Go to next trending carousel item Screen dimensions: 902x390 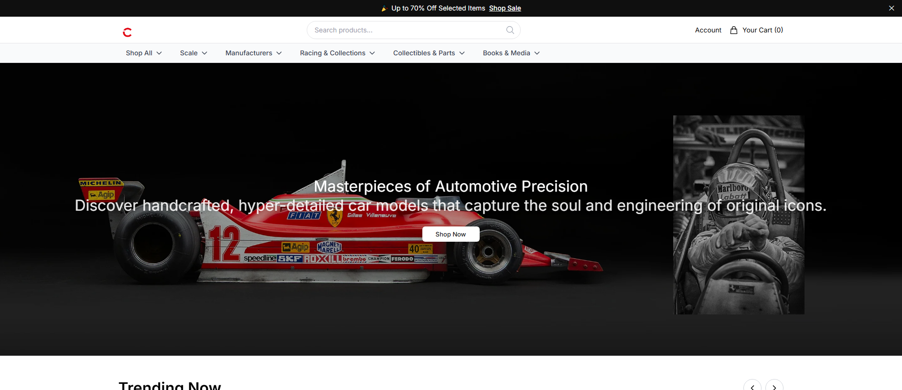coord(774,387)
